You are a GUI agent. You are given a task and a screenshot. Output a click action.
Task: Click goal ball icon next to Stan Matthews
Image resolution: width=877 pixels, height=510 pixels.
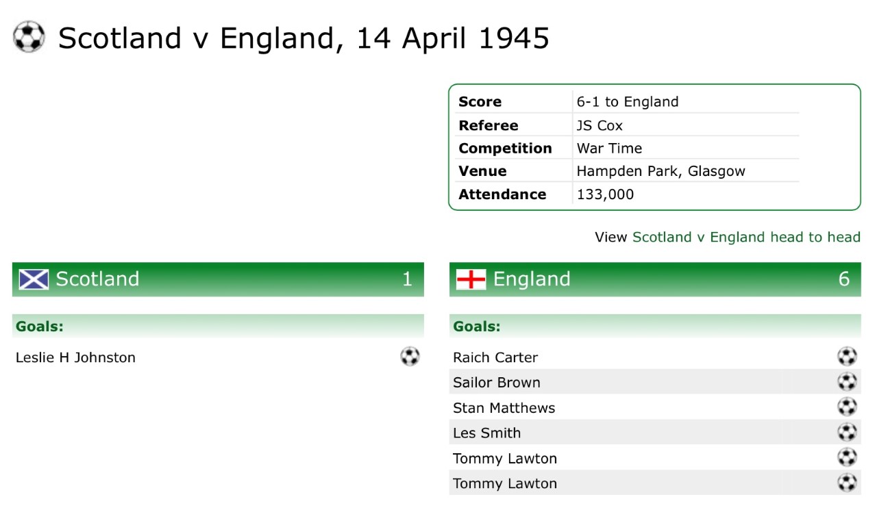[x=847, y=407]
